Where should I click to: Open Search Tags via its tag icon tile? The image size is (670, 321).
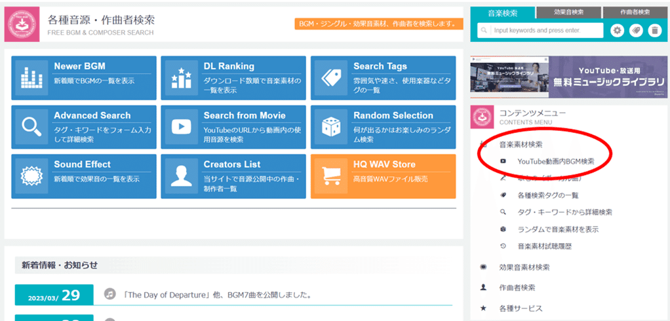click(330, 78)
